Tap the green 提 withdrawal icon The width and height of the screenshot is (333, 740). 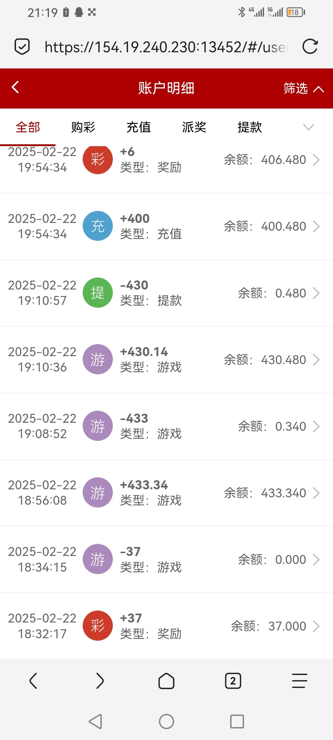coord(98,293)
